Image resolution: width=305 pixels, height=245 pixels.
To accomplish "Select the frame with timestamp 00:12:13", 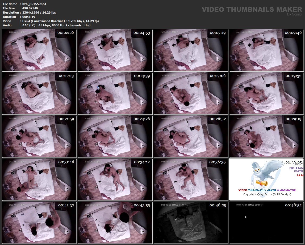I will 39,93.
